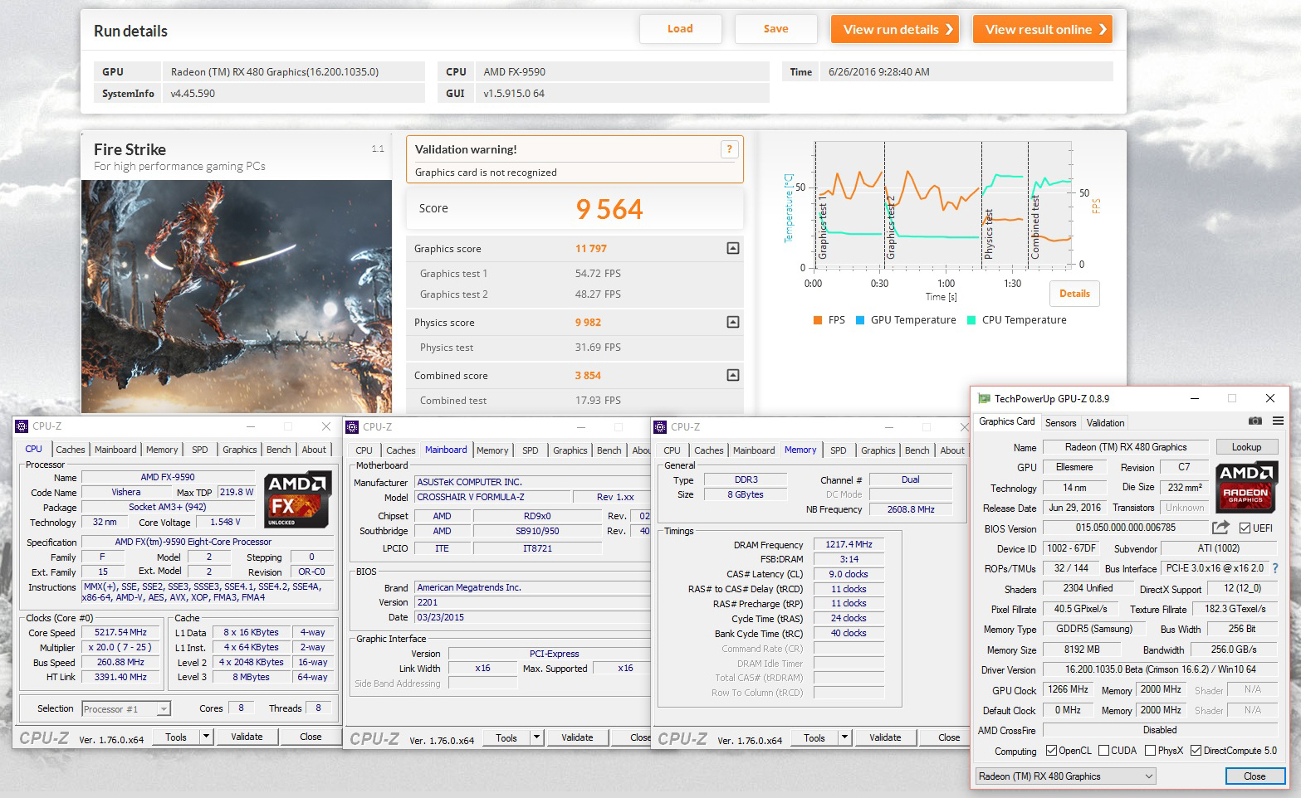The image size is (1301, 798).
Task: Click the View run details button
Action: (x=895, y=29)
